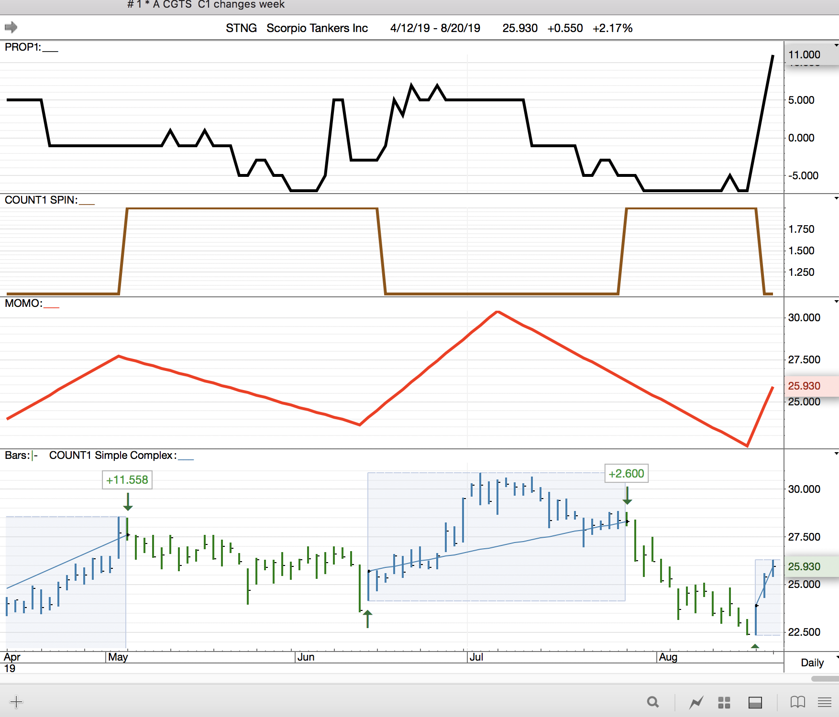
Task: Open the magnifier search tool
Action: point(653,702)
